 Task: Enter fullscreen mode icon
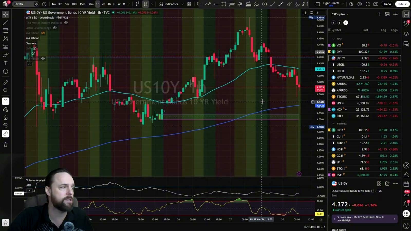pyautogui.click(x=368, y=4)
